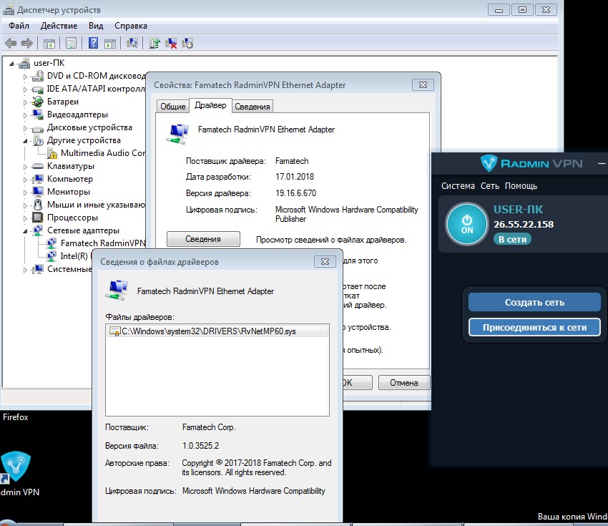Switch to the Сведения tab in properties
The width and height of the screenshot is (608, 526).
pos(252,107)
